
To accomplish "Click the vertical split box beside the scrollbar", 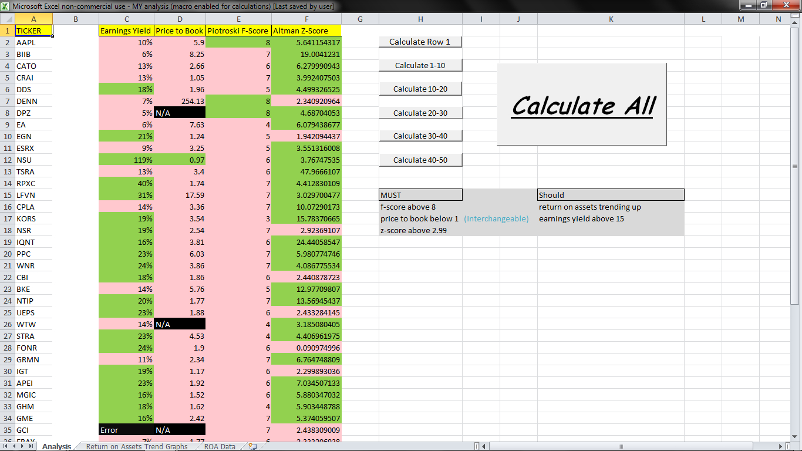I will [787, 446].
